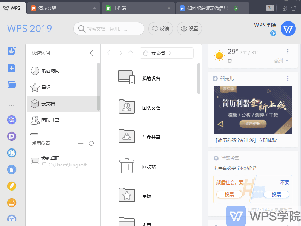Open the purple circular search app icon
This screenshot has width=301, height=226.
tap(12, 120)
